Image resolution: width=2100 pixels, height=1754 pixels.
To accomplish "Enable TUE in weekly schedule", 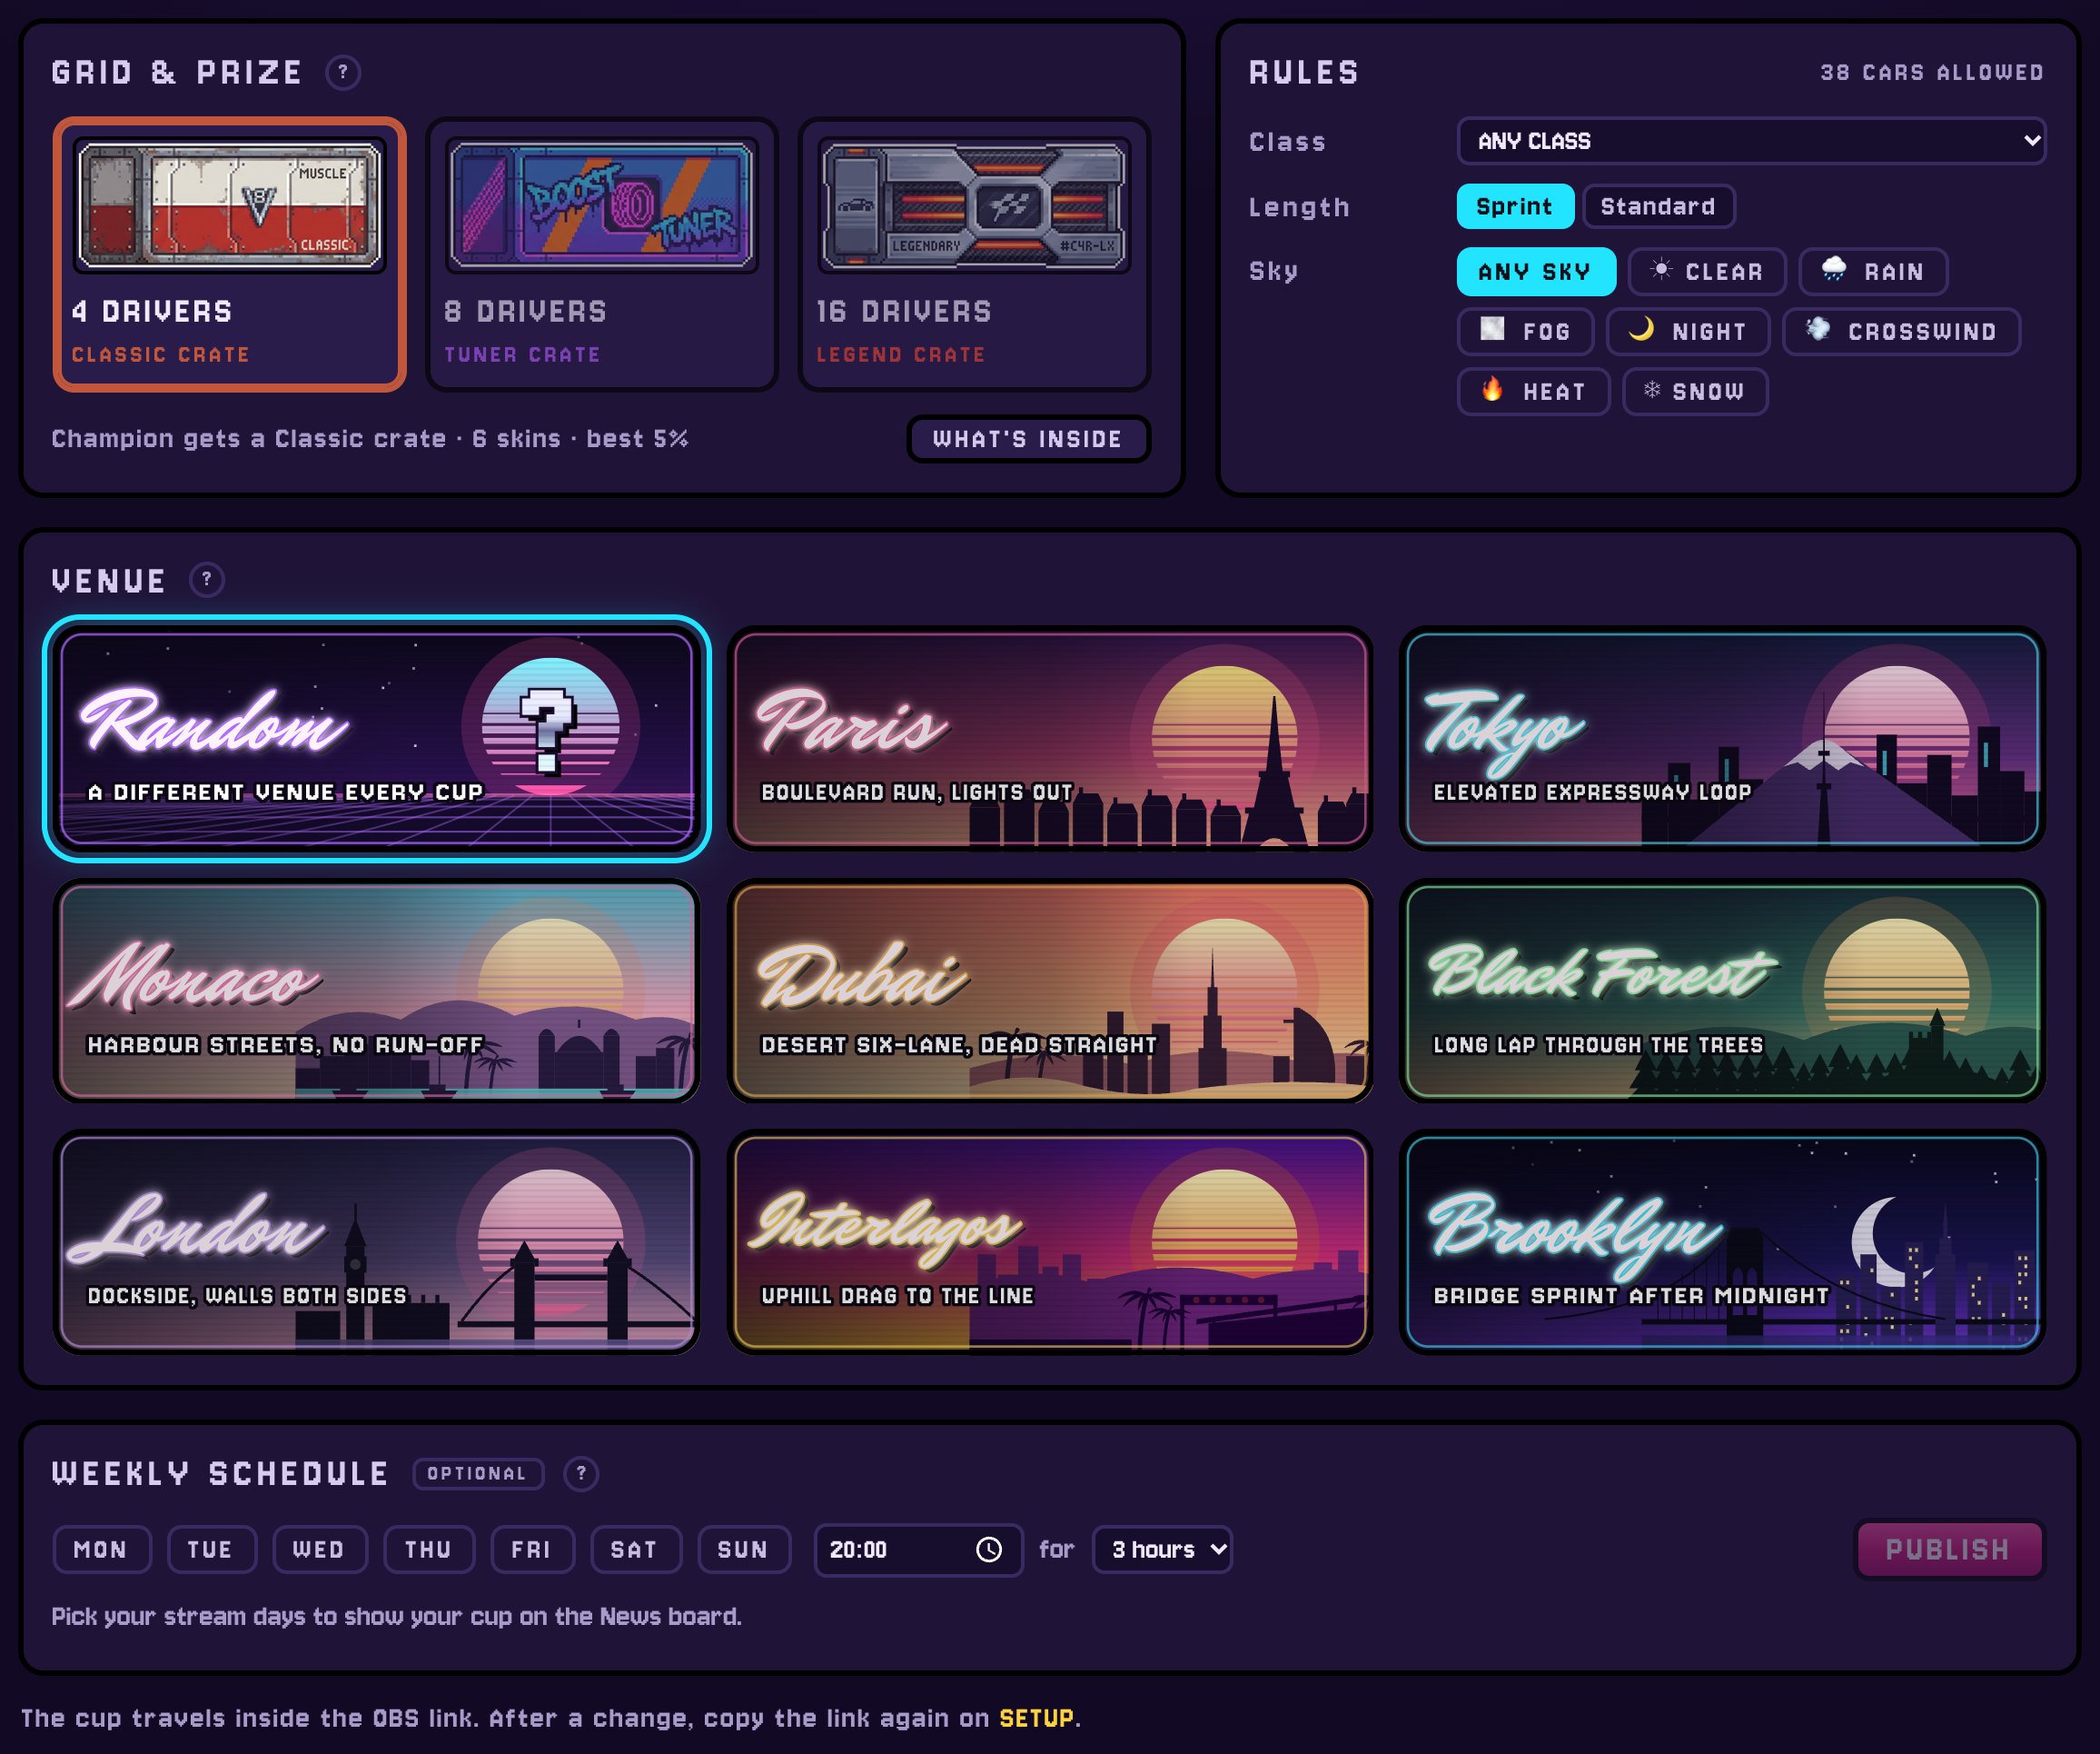I will tap(211, 1549).
